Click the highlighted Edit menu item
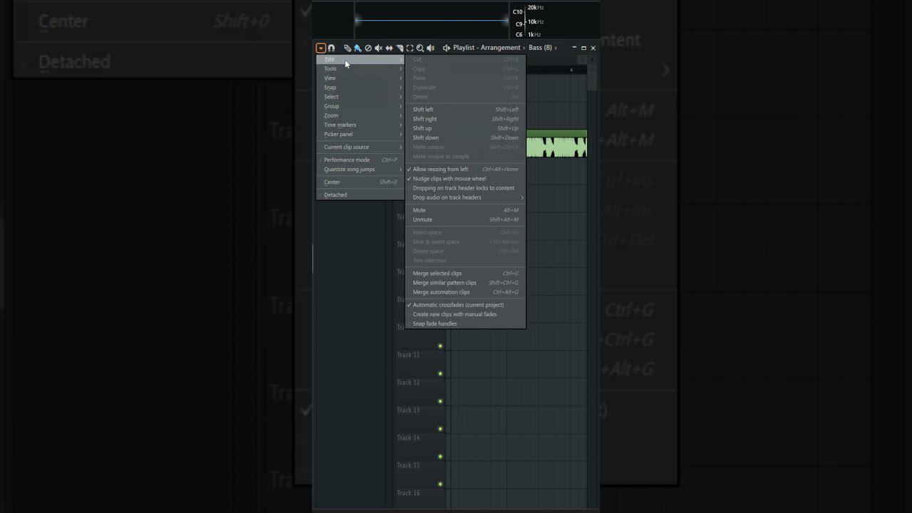This screenshot has height=513, width=912. [x=361, y=59]
